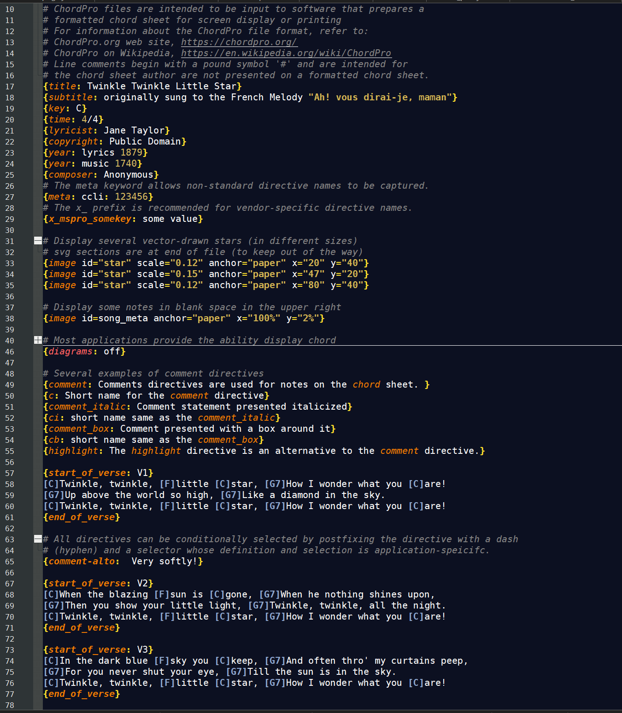Click the 'key' directive on line 19

(x=57, y=108)
